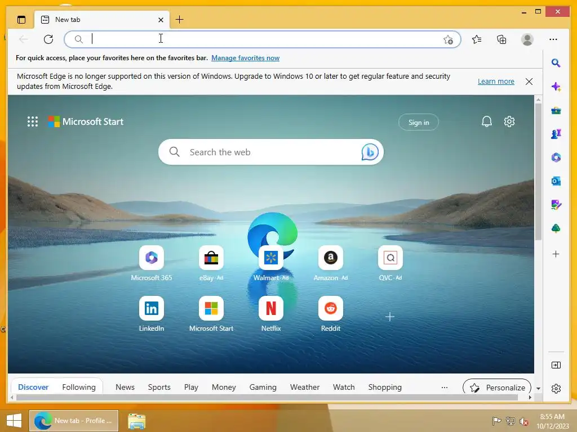
Task: Open File Explorer from the taskbar
Action: click(136, 421)
